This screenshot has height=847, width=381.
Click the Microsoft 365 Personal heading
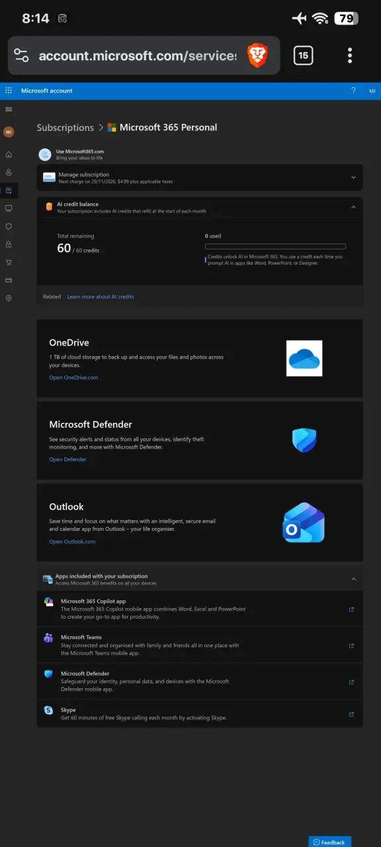(168, 128)
